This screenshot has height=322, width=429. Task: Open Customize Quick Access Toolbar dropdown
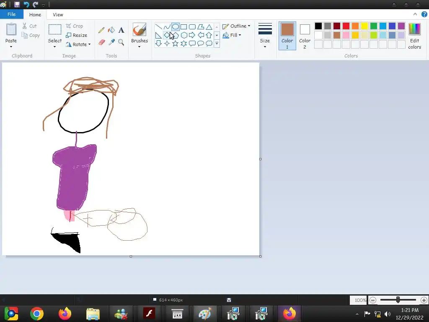point(43,5)
